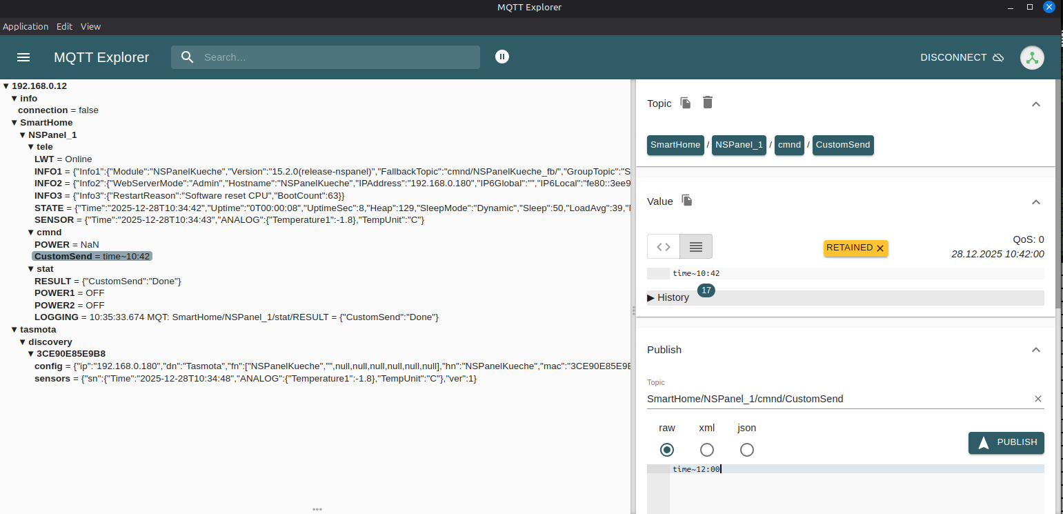This screenshot has width=1063, height=514.
Task: Select the INFO3 topic row
Action: pos(190,196)
